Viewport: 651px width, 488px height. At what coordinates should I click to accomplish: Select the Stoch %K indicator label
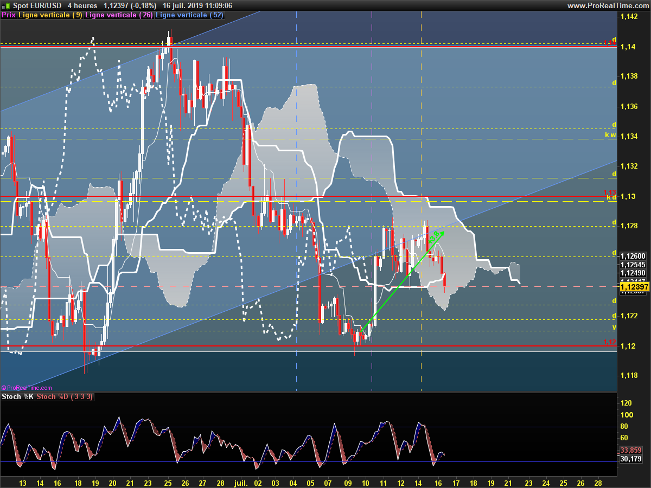(x=17, y=397)
